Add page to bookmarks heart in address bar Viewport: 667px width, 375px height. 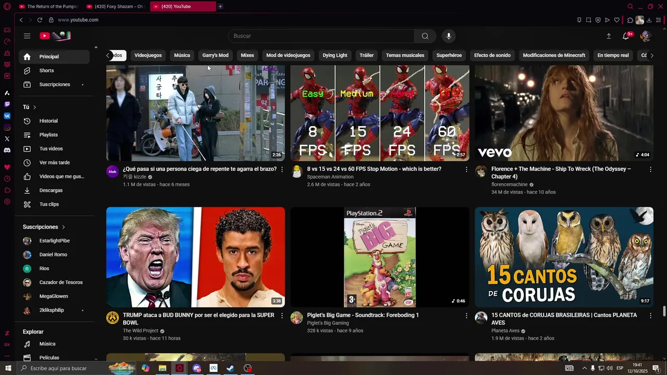click(617, 20)
